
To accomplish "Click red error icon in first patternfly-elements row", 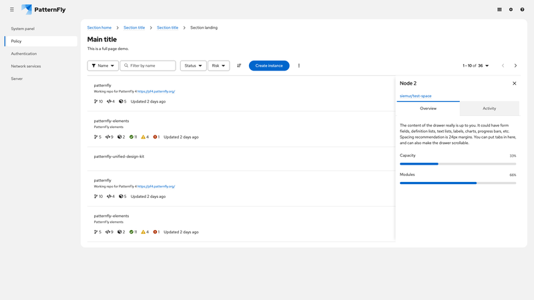I will [x=155, y=137].
